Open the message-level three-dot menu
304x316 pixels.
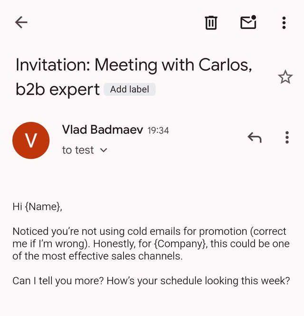pyautogui.click(x=287, y=138)
